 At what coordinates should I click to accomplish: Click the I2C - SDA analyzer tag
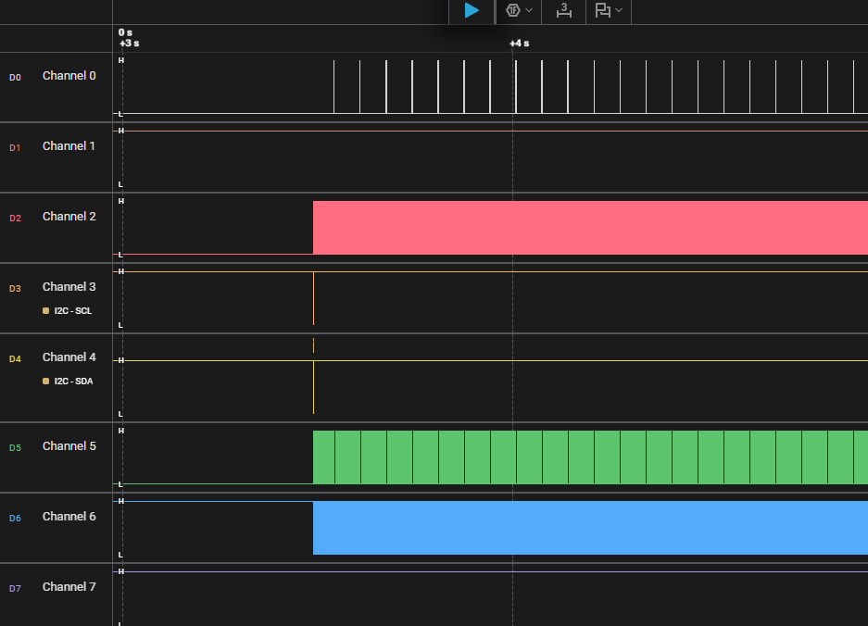click(x=72, y=382)
